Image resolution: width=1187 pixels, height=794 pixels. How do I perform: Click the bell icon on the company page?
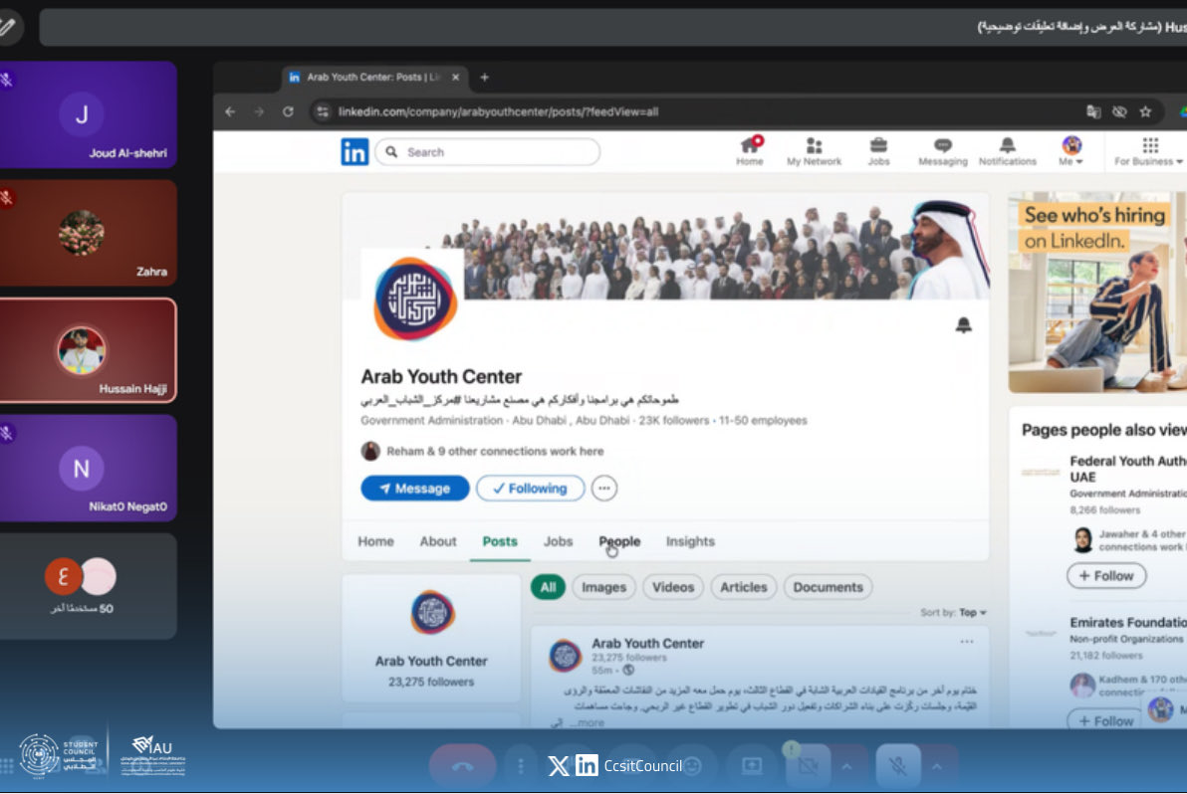point(963,325)
